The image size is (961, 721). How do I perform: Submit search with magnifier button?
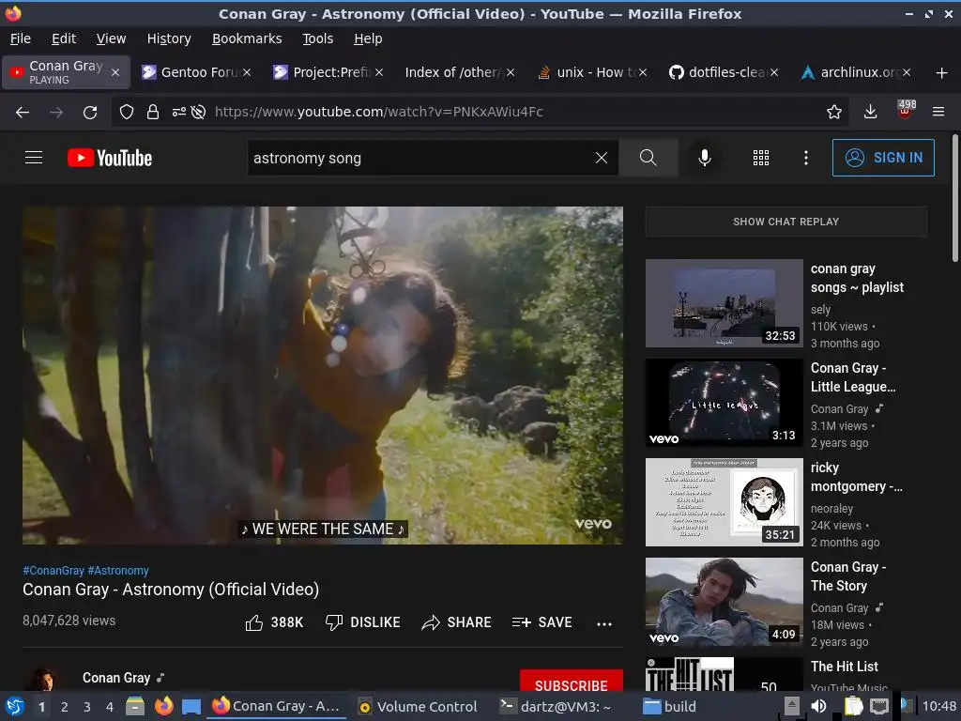(648, 158)
